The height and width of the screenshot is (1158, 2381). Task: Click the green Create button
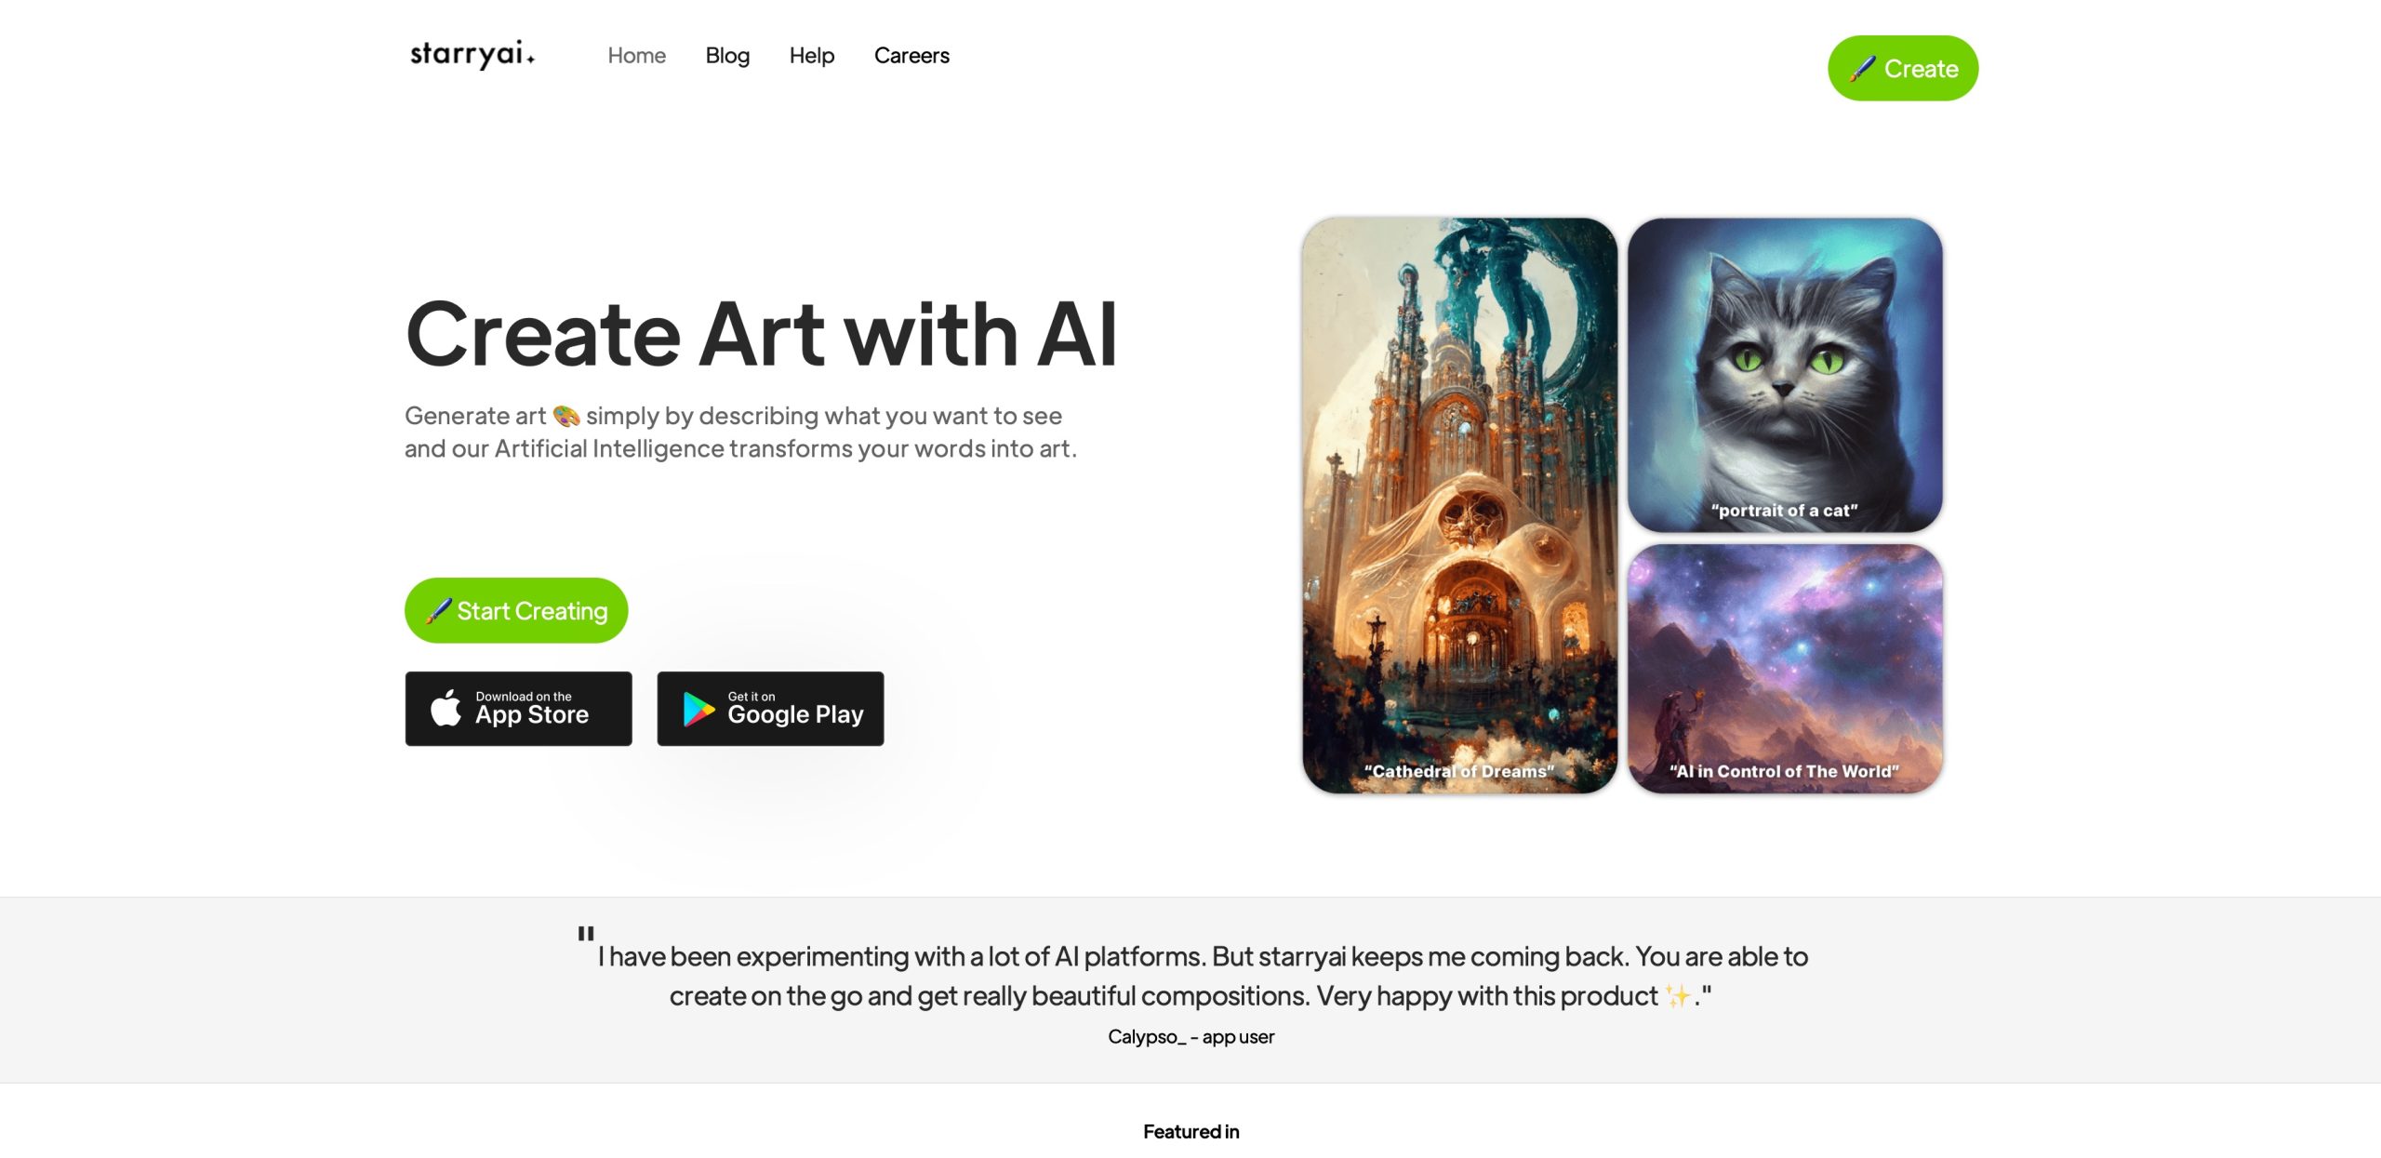click(1903, 68)
